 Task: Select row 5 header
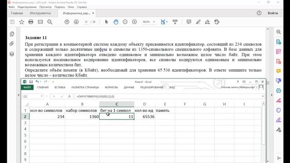pos(25,135)
